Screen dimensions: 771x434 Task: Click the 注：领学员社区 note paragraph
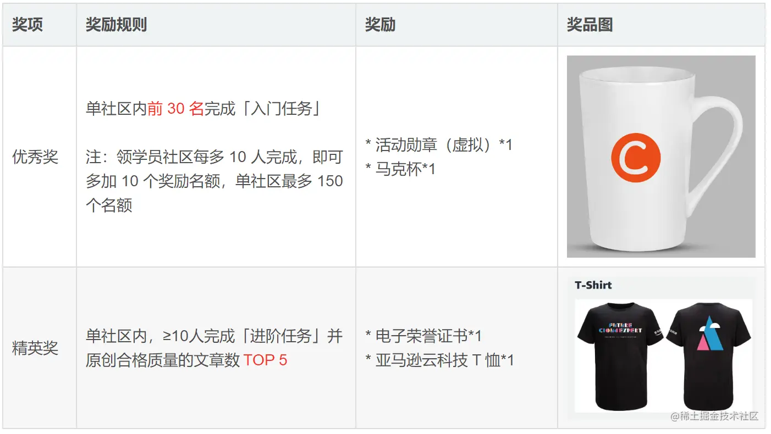[x=214, y=181]
